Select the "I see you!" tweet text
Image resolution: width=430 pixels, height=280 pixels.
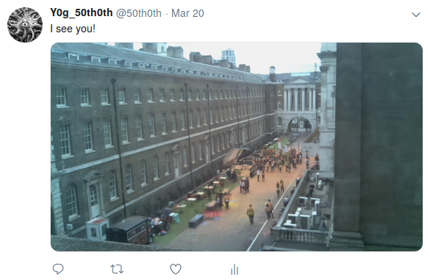73,29
